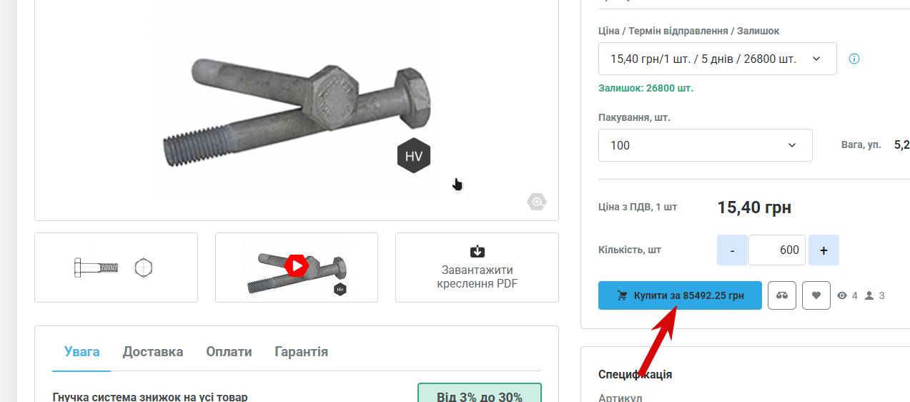Click the HV hexagon badge on bolt image

click(414, 156)
